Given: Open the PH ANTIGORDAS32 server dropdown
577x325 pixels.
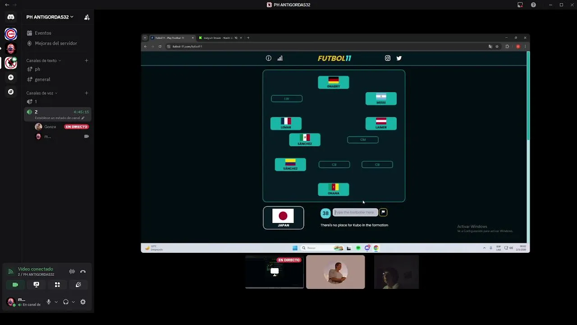Looking at the screenshot, I should tap(50, 17).
